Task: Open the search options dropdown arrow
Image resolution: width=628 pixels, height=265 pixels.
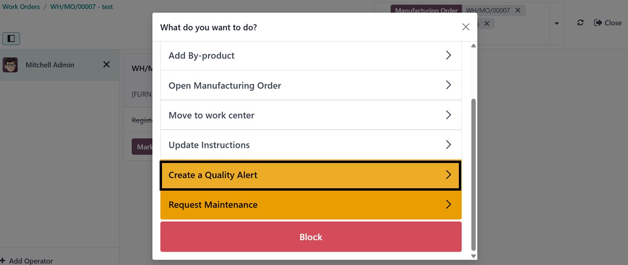Action: (556, 23)
